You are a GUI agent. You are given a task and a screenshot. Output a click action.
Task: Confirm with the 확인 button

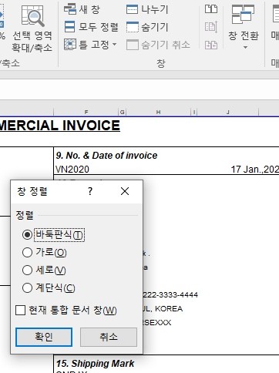(44, 337)
